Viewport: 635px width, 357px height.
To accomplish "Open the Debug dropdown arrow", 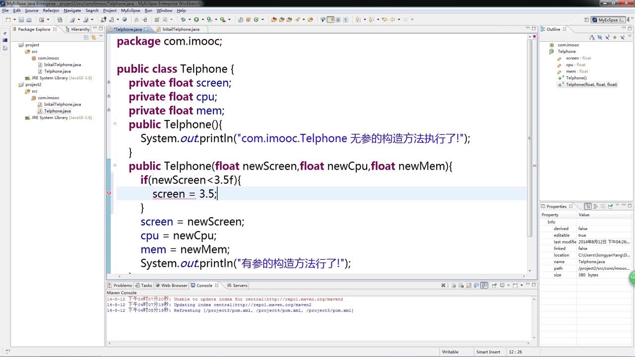I will pyautogui.click(x=189, y=20).
